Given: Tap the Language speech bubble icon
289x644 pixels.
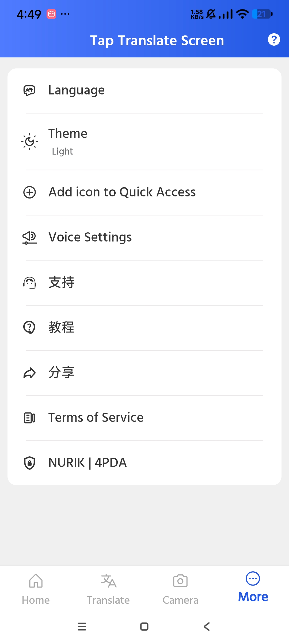Looking at the screenshot, I should pos(29,90).
